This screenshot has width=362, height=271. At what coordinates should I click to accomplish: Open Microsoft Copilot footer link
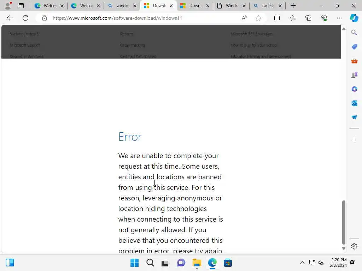click(x=25, y=45)
